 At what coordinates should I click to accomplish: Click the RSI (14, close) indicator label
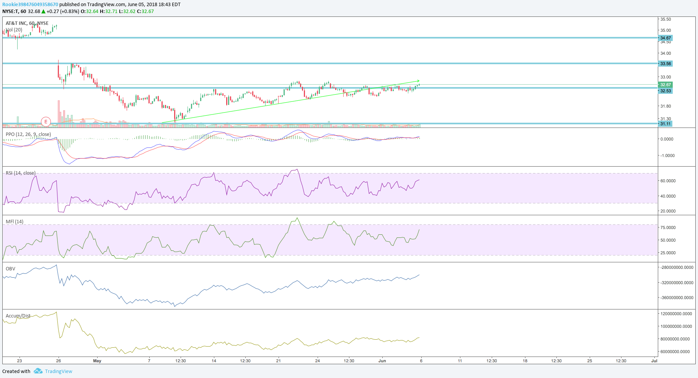pyautogui.click(x=20, y=173)
